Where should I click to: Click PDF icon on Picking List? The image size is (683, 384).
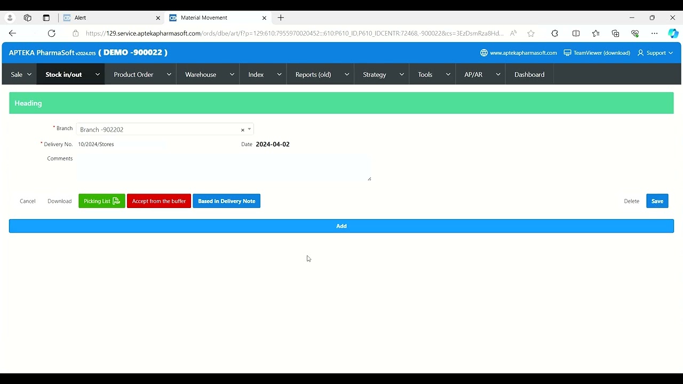pyautogui.click(x=116, y=201)
